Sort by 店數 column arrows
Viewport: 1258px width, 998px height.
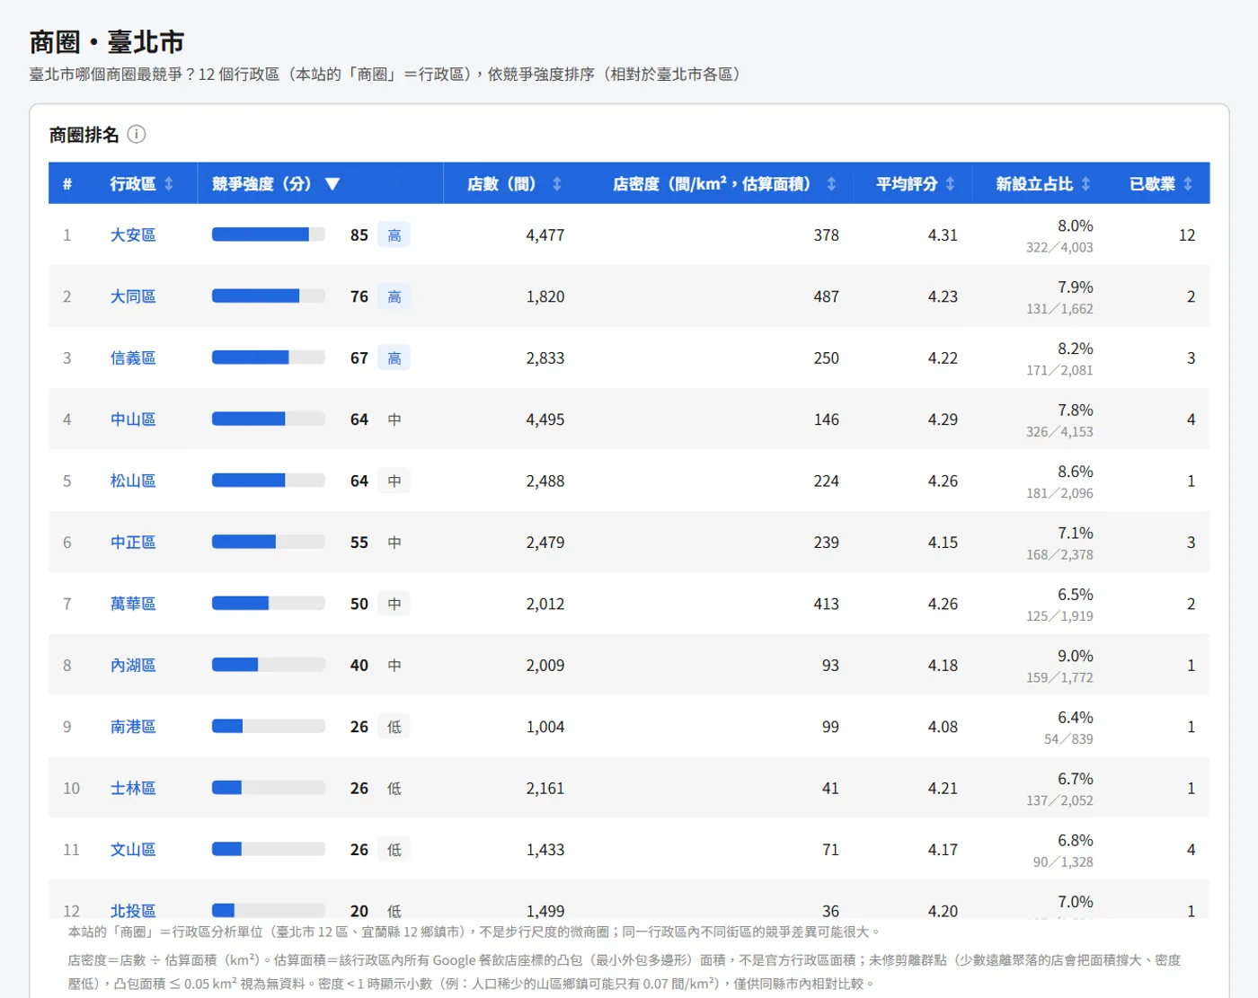[x=557, y=184]
